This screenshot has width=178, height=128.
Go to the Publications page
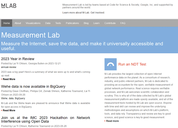coord(72,23)
